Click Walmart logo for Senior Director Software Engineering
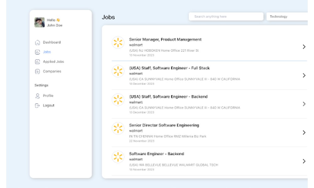Screen dimensions: 314x188 [118, 128]
